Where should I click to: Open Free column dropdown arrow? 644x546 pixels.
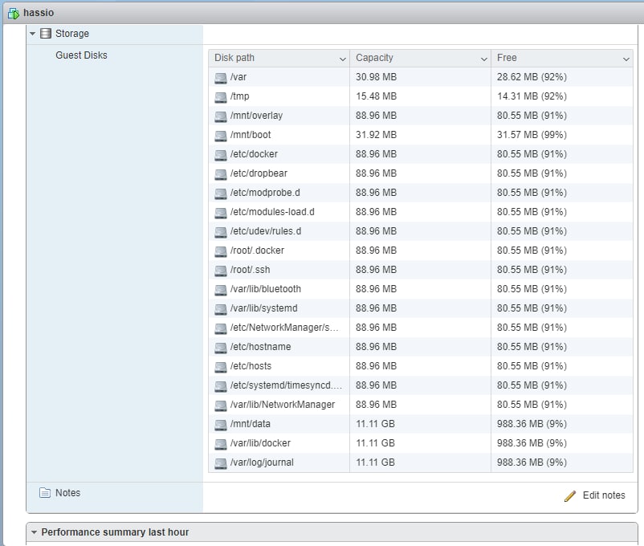tap(626, 59)
